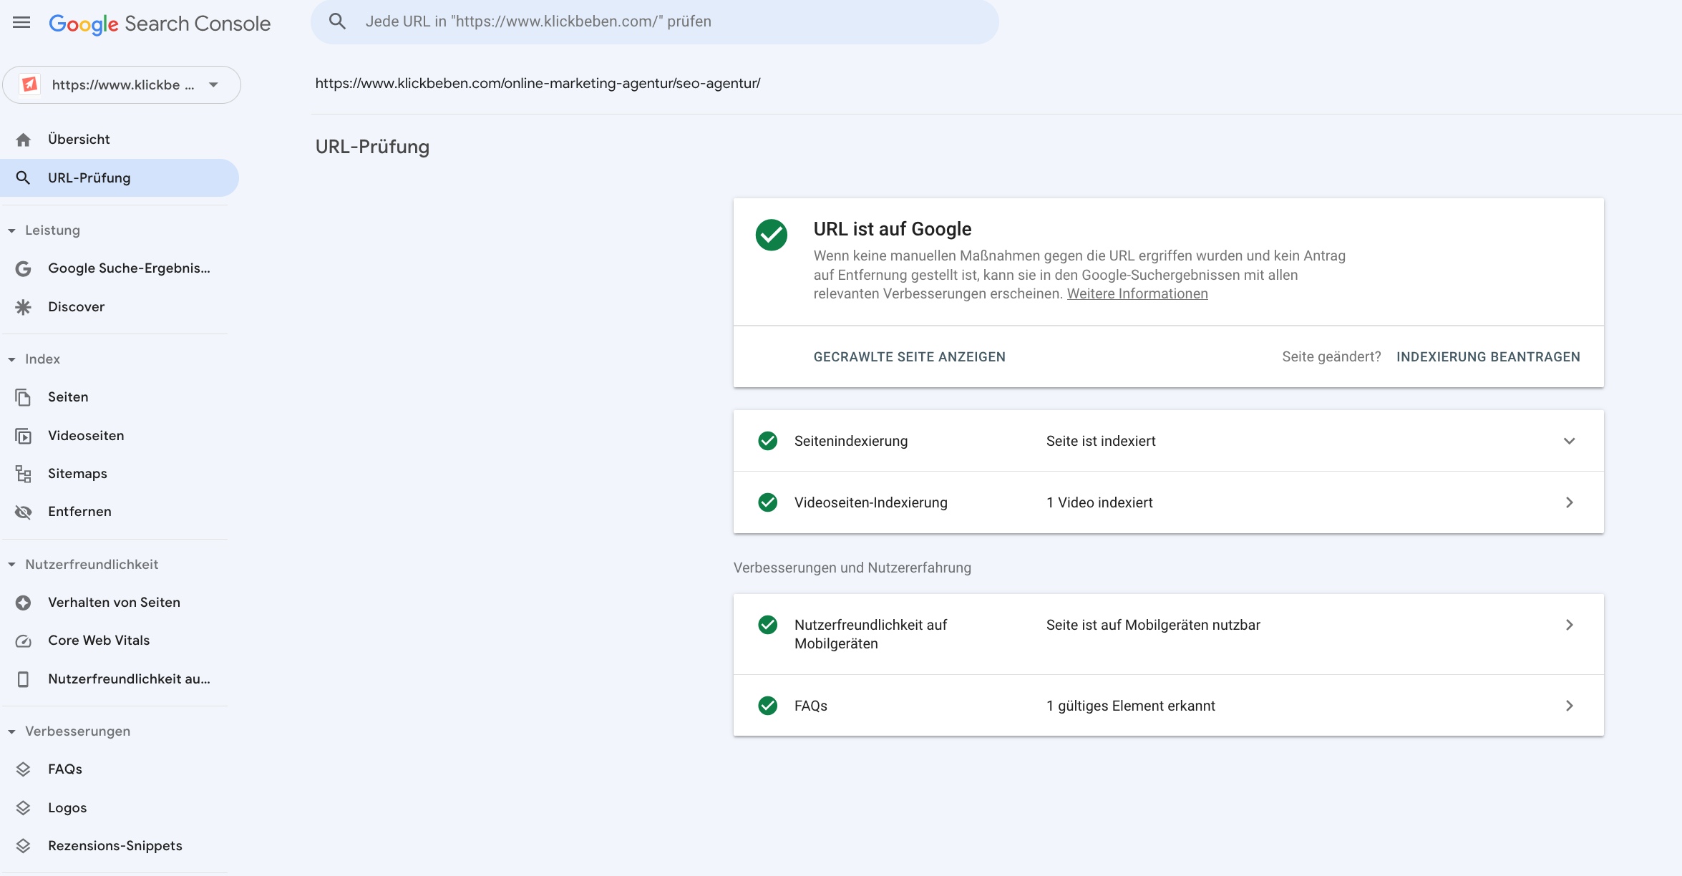Click the Google G icon for search results
The width and height of the screenshot is (1682, 876).
(24, 268)
